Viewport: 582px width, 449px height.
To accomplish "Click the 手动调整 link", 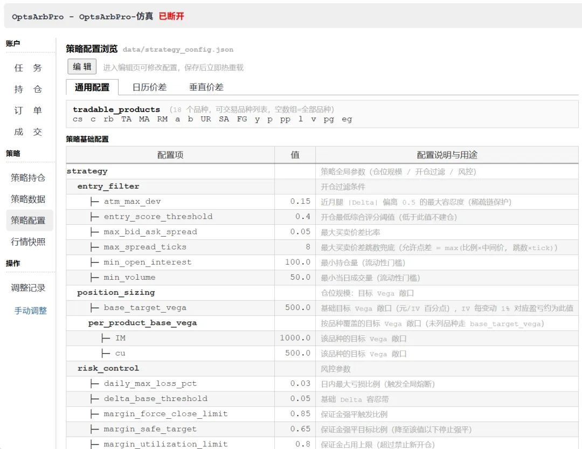I will (x=30, y=311).
